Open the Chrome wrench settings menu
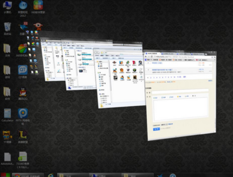The image size is (233, 177). 215,57
